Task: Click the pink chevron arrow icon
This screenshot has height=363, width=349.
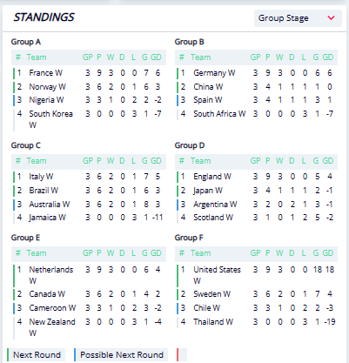Action: pos(331,18)
